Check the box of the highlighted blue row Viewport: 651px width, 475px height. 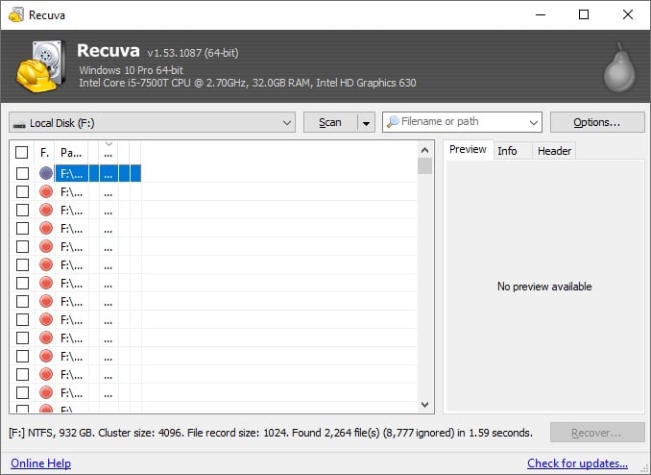[x=22, y=173]
